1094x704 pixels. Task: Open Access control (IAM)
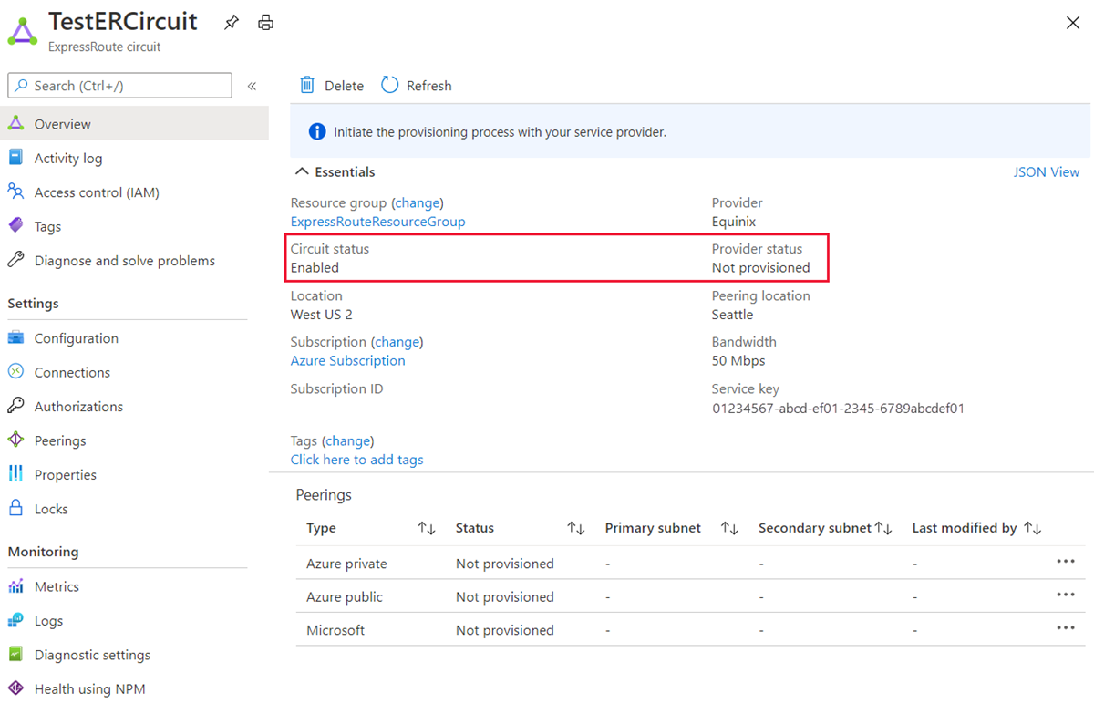(x=97, y=192)
